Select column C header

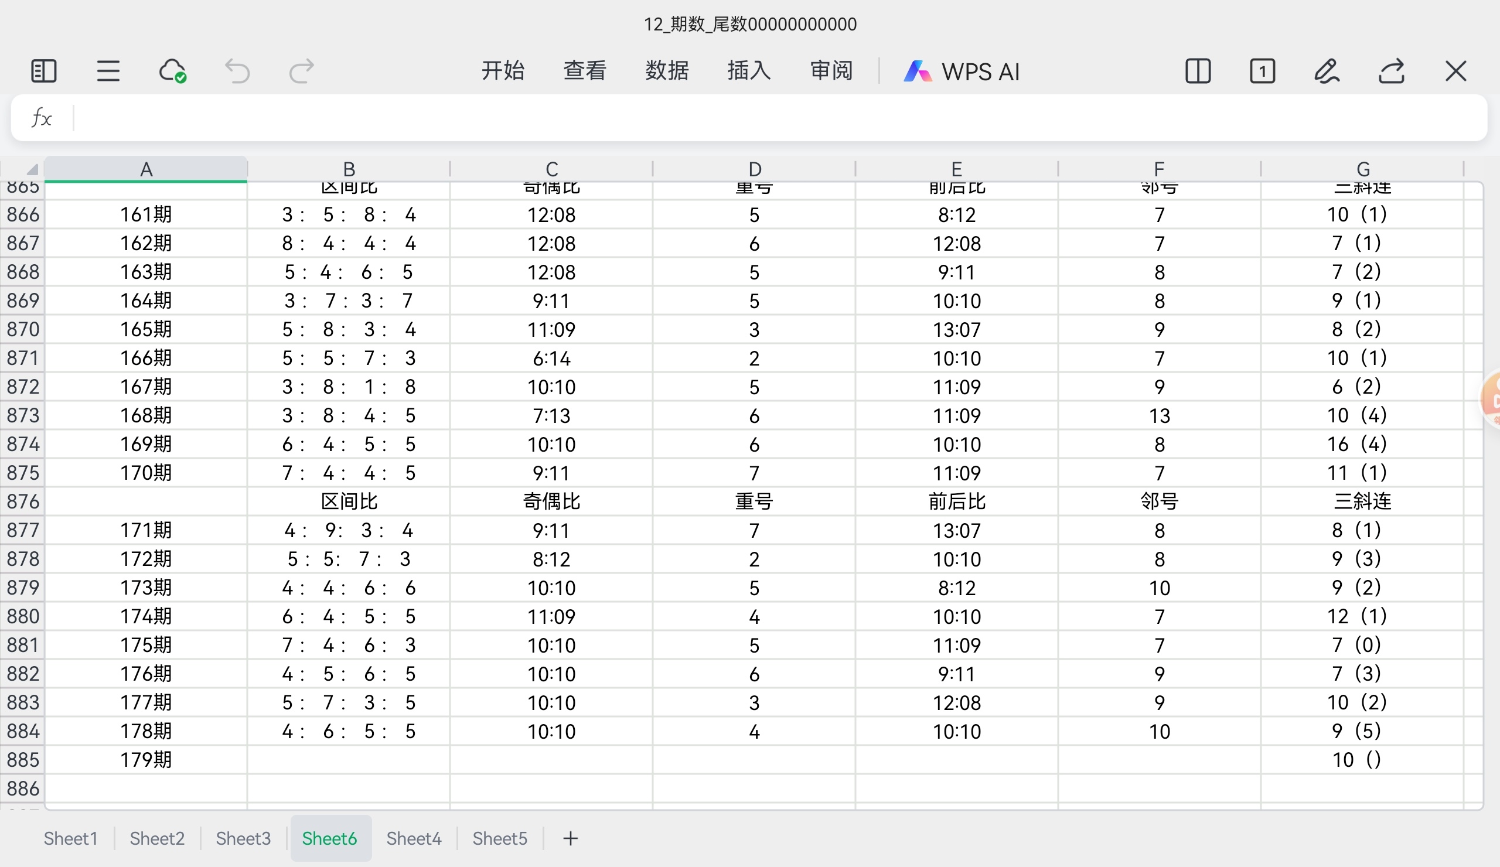(551, 169)
